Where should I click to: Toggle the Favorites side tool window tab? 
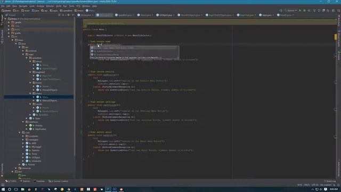tap(2, 170)
